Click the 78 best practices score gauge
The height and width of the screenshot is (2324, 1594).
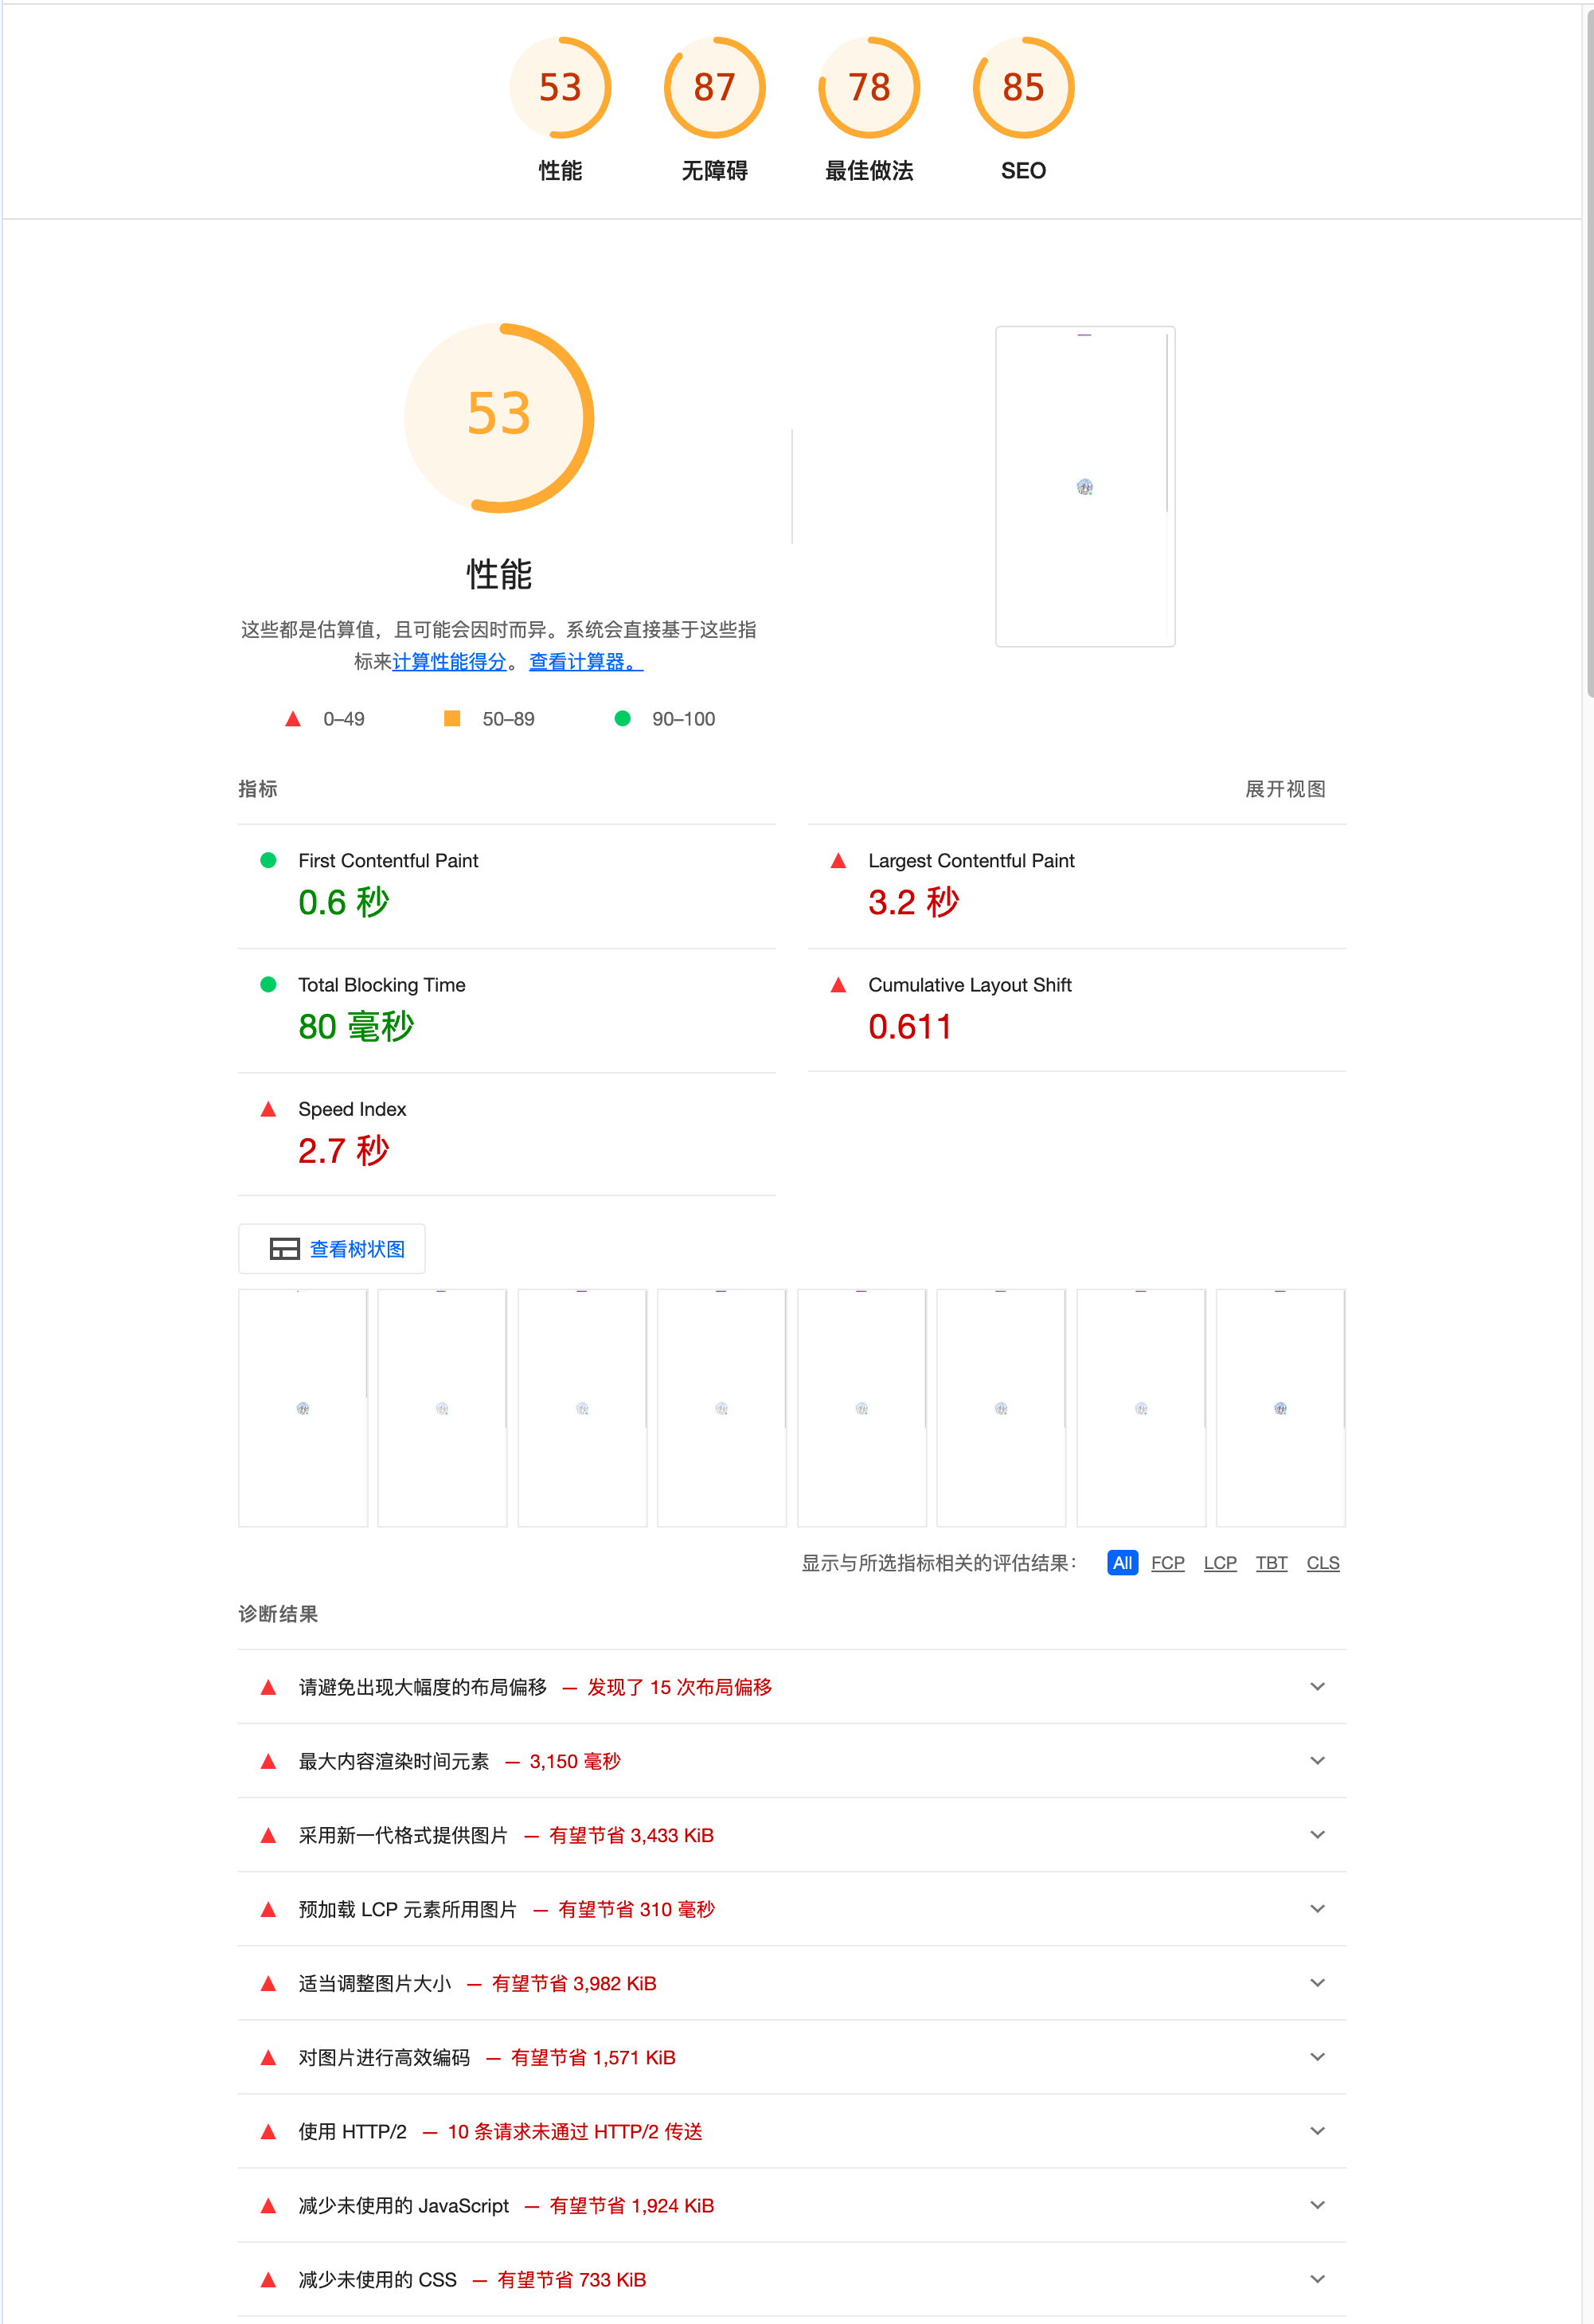pos(868,88)
